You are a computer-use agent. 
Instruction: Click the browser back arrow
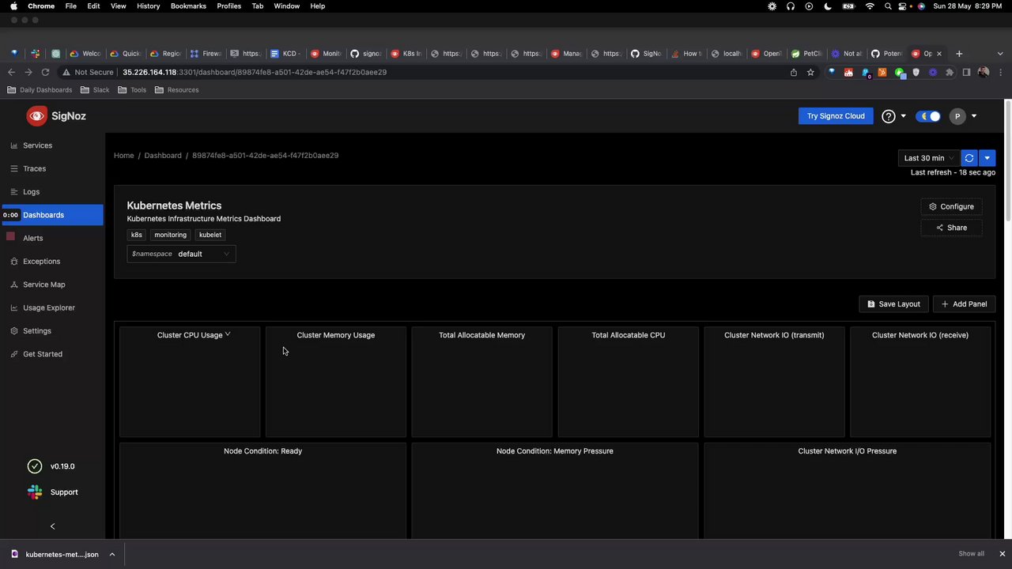pos(11,72)
